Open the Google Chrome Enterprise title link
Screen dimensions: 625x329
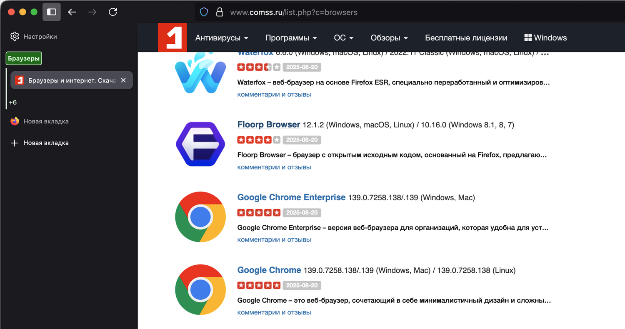tap(291, 197)
